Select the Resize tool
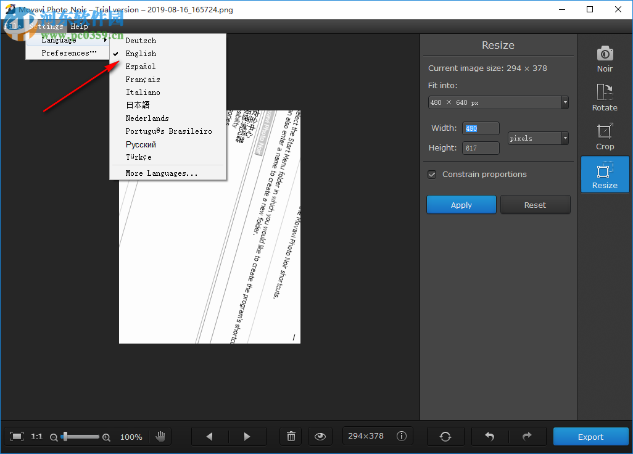Screen dimensions: 633x454 [x=604, y=174]
